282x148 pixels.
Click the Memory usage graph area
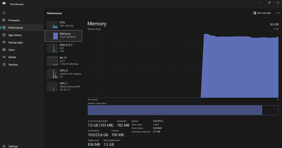(x=183, y=64)
